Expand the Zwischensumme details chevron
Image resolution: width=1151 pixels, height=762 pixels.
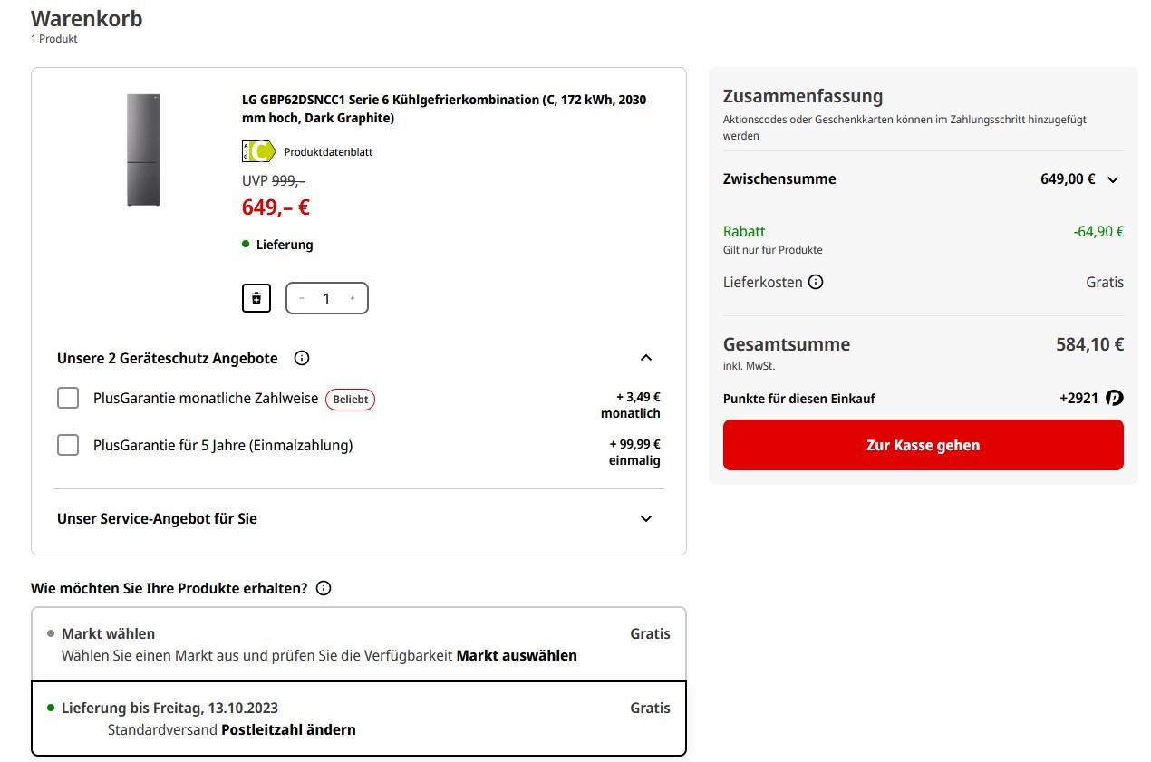point(1113,179)
